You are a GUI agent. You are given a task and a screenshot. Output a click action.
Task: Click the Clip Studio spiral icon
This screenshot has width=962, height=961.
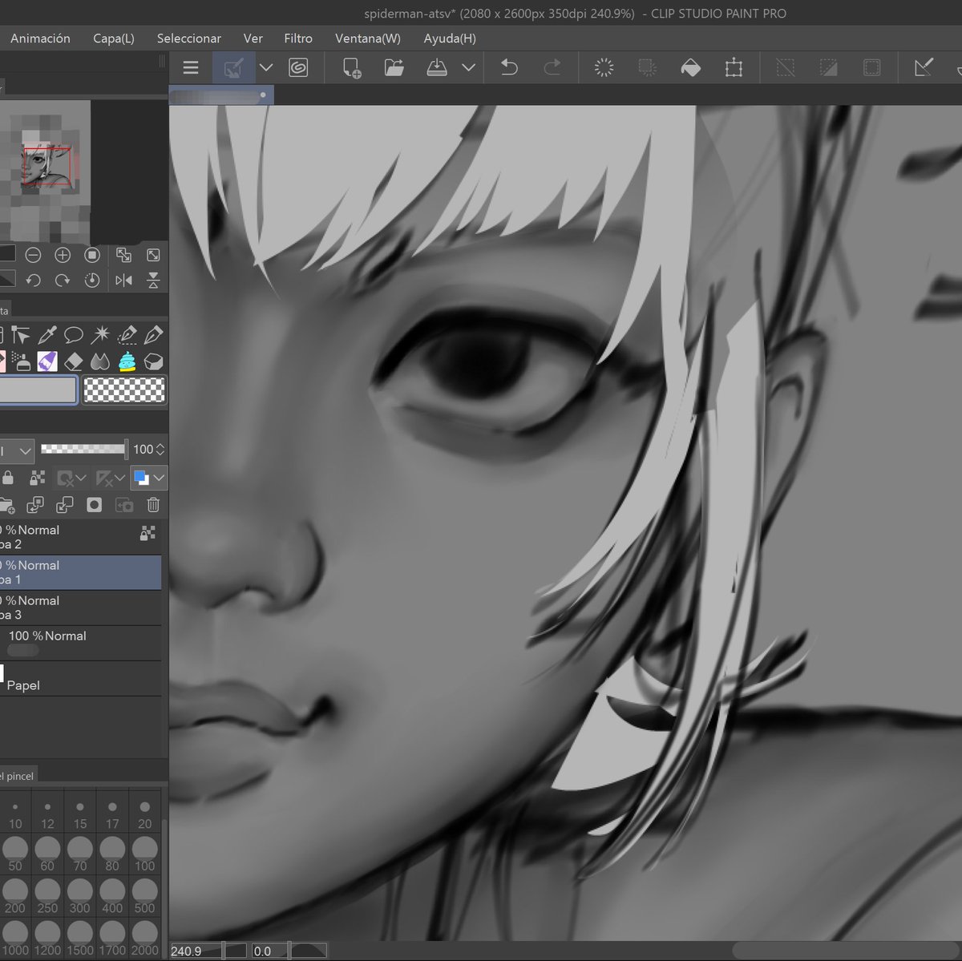[298, 68]
